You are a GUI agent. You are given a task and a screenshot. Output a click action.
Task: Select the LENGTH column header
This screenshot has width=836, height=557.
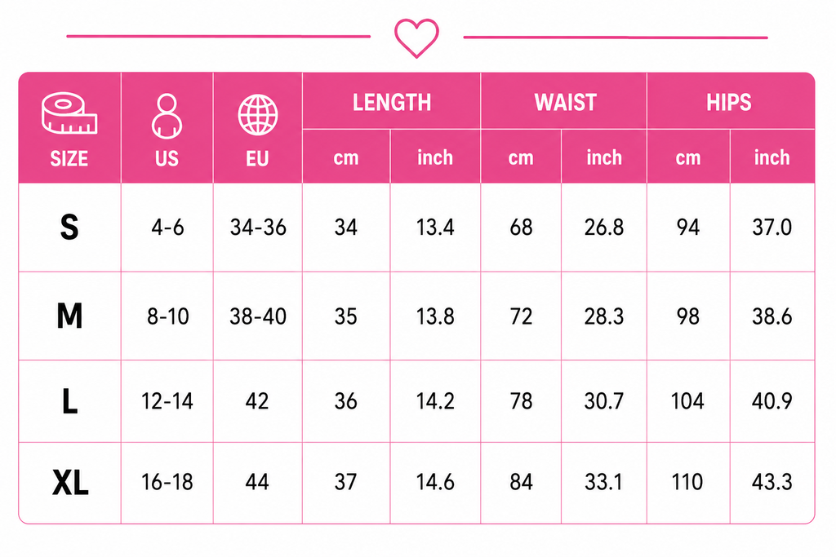click(392, 102)
